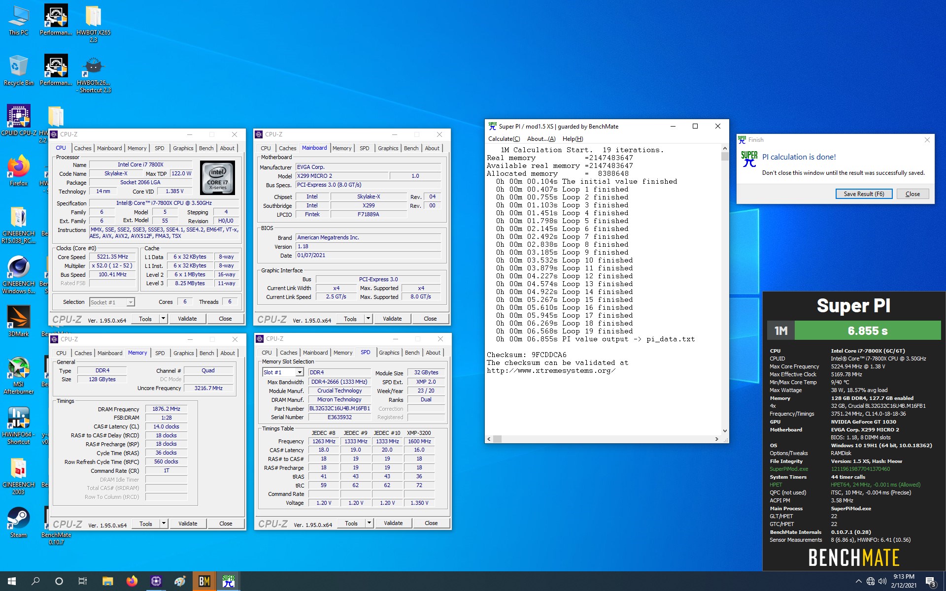Click About tab in CPU window
Image resolution: width=946 pixels, height=591 pixels.
(227, 148)
